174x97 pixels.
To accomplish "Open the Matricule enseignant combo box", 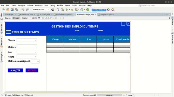I will pos(35,61).
